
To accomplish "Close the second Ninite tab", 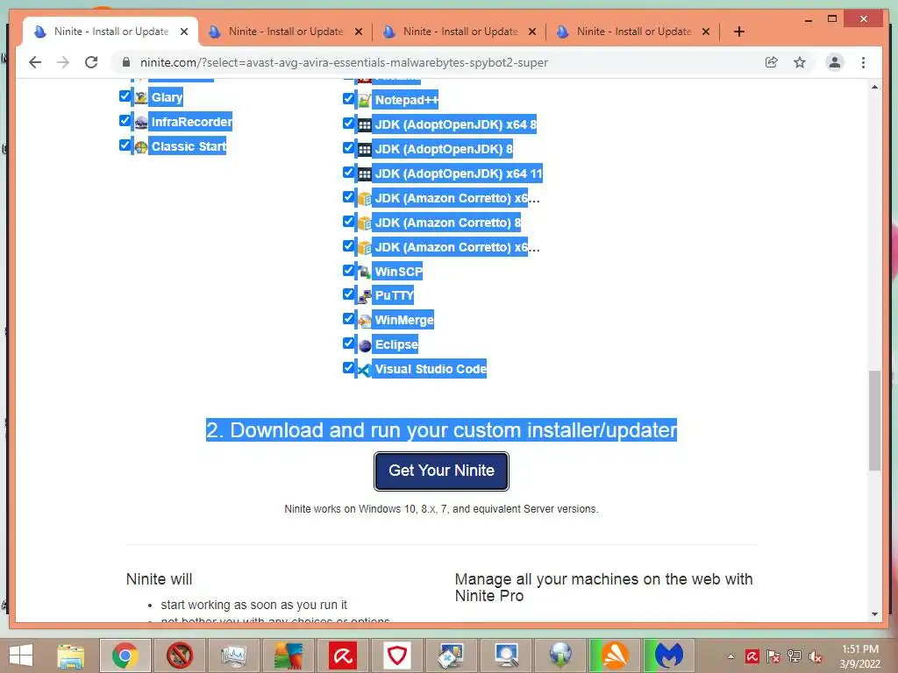I will 359,32.
